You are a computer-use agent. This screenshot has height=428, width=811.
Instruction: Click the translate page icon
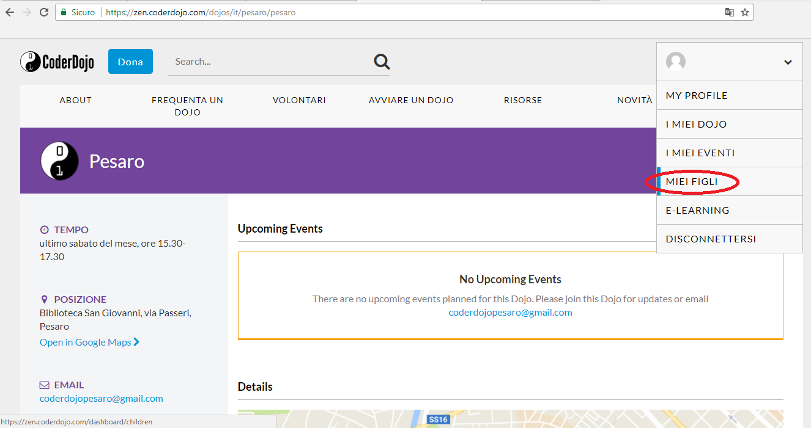pos(729,12)
